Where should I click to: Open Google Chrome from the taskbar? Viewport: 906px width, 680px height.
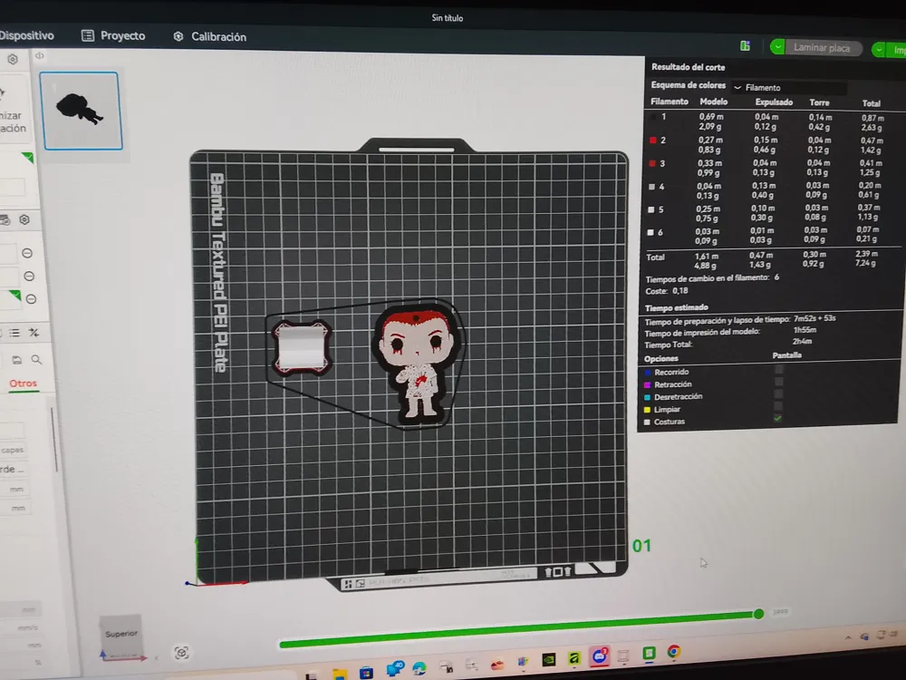pyautogui.click(x=673, y=652)
